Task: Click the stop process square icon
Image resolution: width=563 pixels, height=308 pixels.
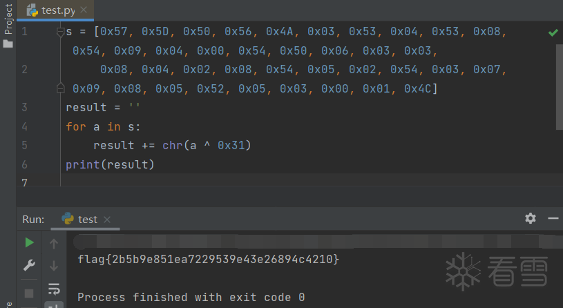Action: click(x=29, y=293)
